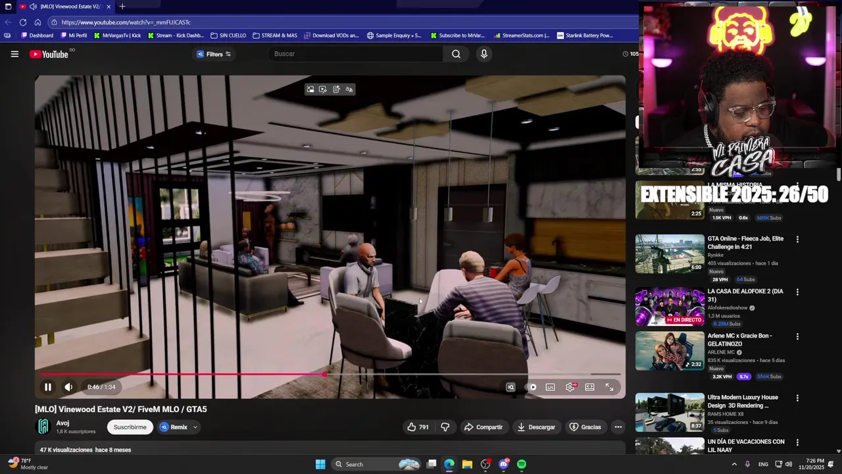Open the StreamerStats.com bookmark

522,36
